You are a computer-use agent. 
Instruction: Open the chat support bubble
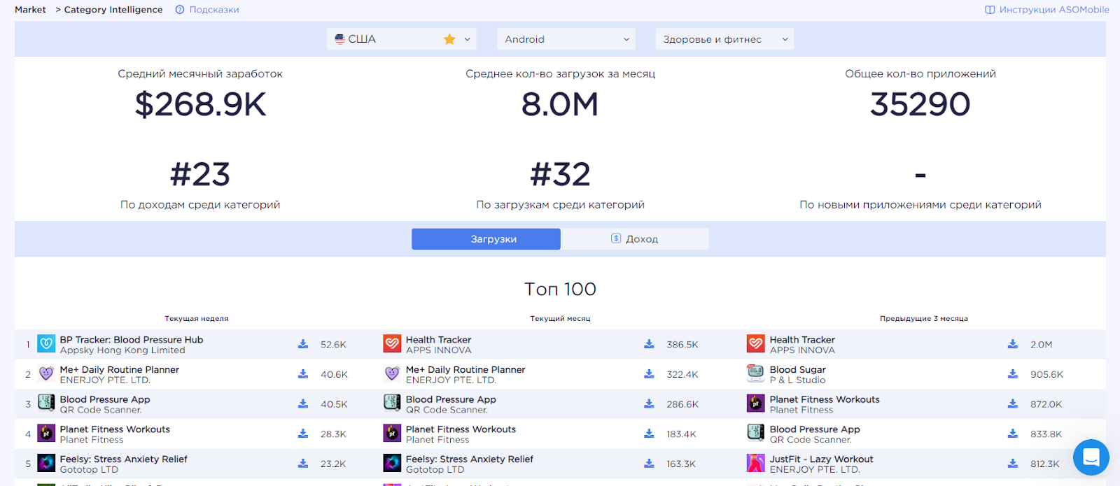click(1091, 457)
